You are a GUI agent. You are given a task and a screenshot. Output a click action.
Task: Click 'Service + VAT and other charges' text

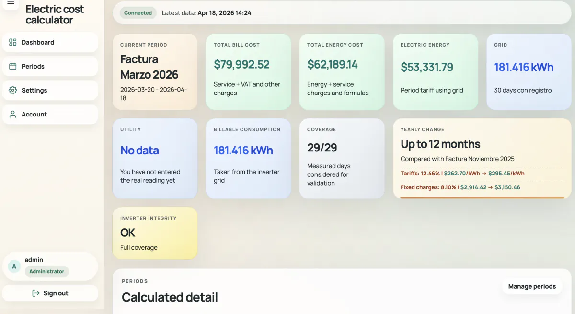click(x=247, y=89)
